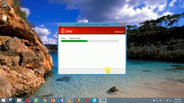Image resolution: width=184 pixels, height=103 pixels.
Task: Open the volume speaker tray icon
Action: 170,100
